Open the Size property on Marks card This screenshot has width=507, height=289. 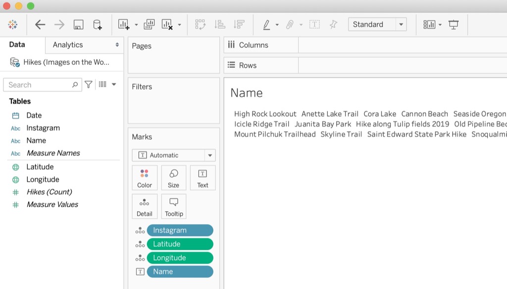173,177
